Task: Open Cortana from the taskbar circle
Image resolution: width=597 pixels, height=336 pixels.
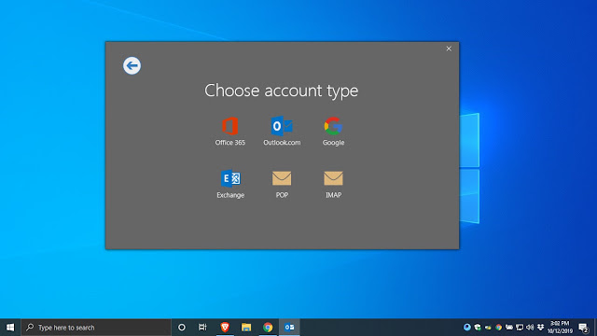Action: coord(182,328)
